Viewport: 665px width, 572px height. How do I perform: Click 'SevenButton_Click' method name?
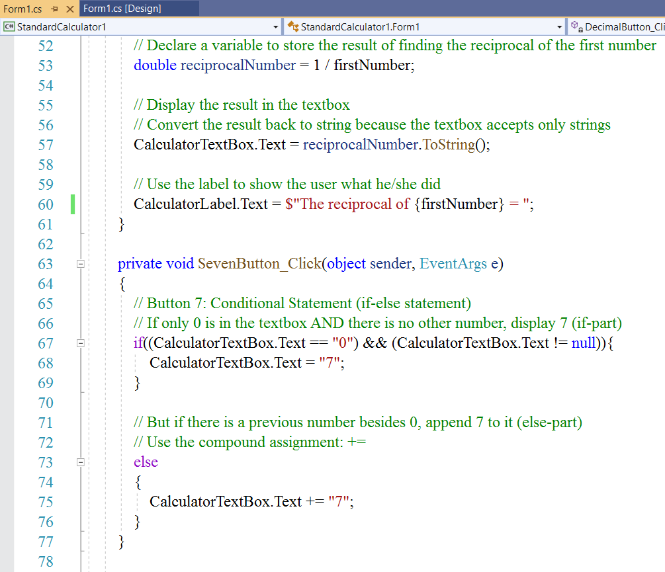point(259,264)
